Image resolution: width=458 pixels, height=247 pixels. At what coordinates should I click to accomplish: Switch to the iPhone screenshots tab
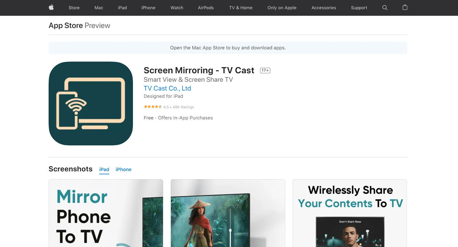pos(124,170)
